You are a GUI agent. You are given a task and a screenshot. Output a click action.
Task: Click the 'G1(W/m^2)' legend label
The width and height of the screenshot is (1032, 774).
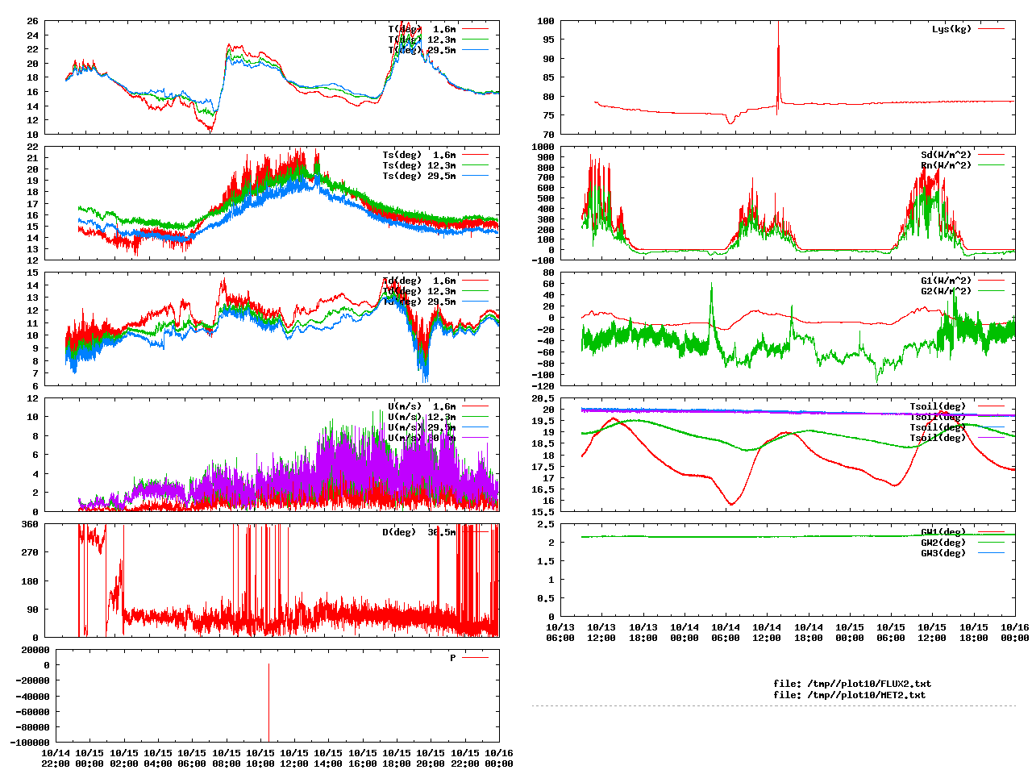tap(947, 281)
